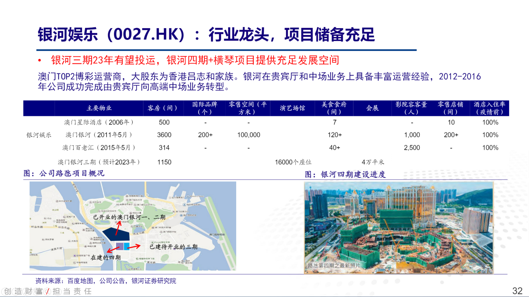Select map label 在建的四期
Screen dimensions: 529x297
coord(106,258)
